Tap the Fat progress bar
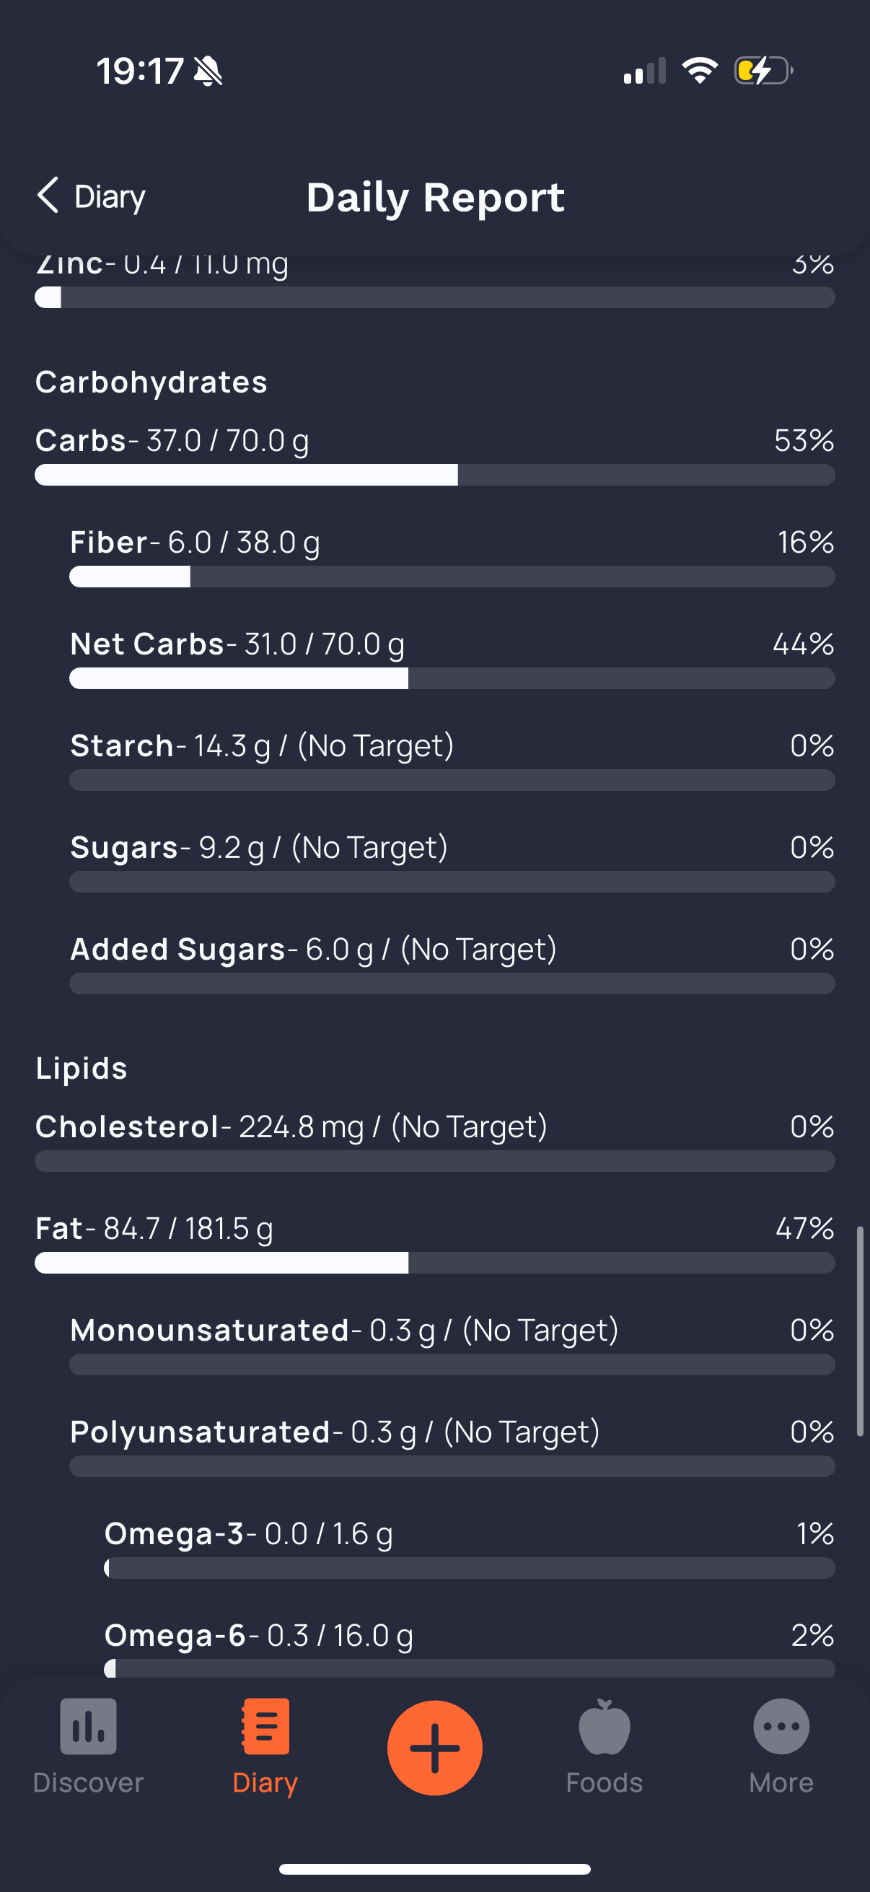Viewport: 870px width, 1892px height. click(434, 1263)
